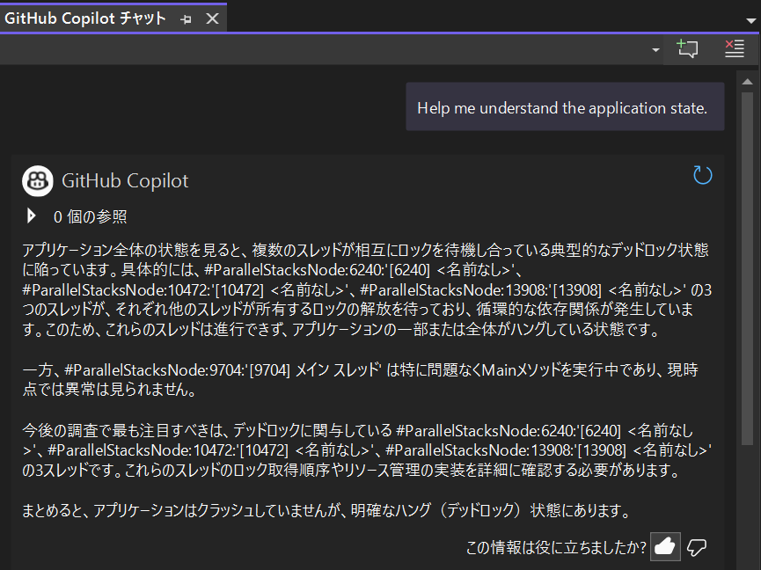
Task: Click the '0 個の参照' label
Action: coord(91,217)
